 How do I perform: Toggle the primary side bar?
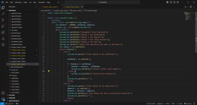click(168, 2)
